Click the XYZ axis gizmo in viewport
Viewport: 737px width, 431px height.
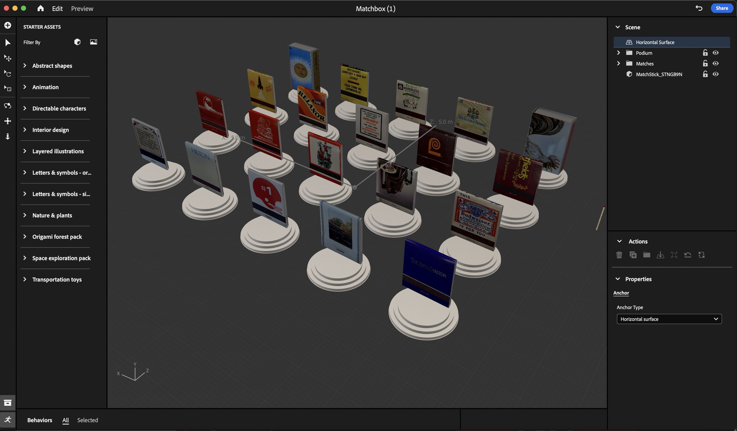point(133,372)
